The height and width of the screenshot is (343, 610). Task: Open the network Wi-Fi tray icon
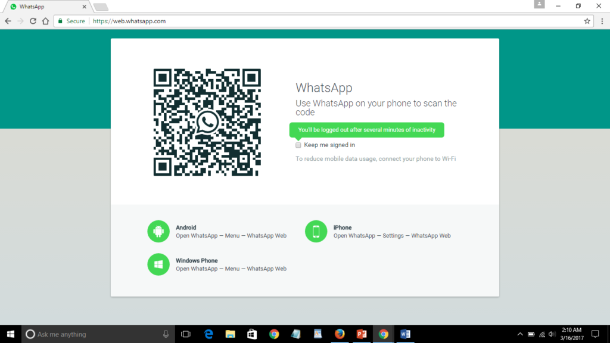tap(542, 335)
